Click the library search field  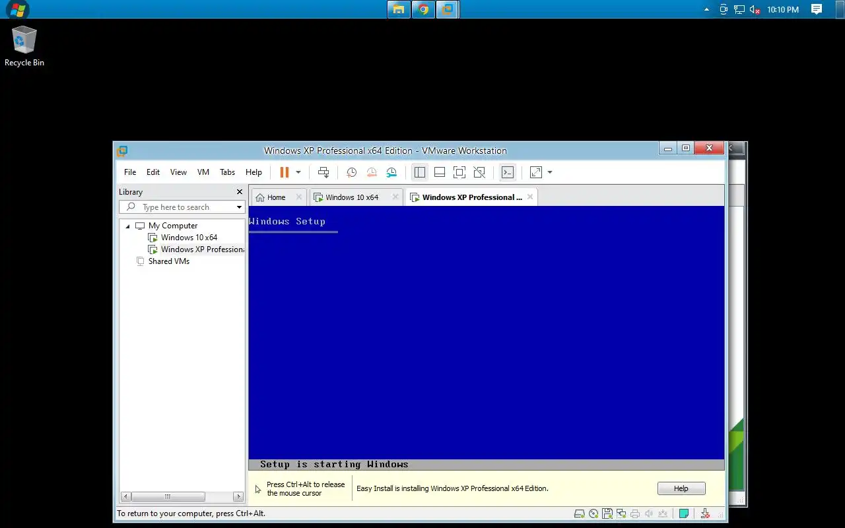tap(182, 207)
